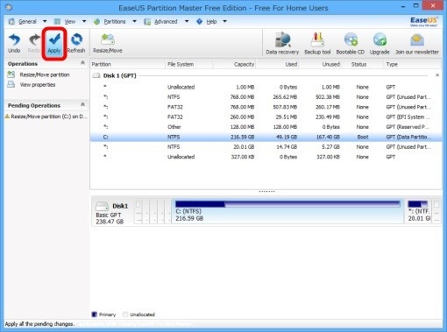Sort by File System column header

coord(189,64)
